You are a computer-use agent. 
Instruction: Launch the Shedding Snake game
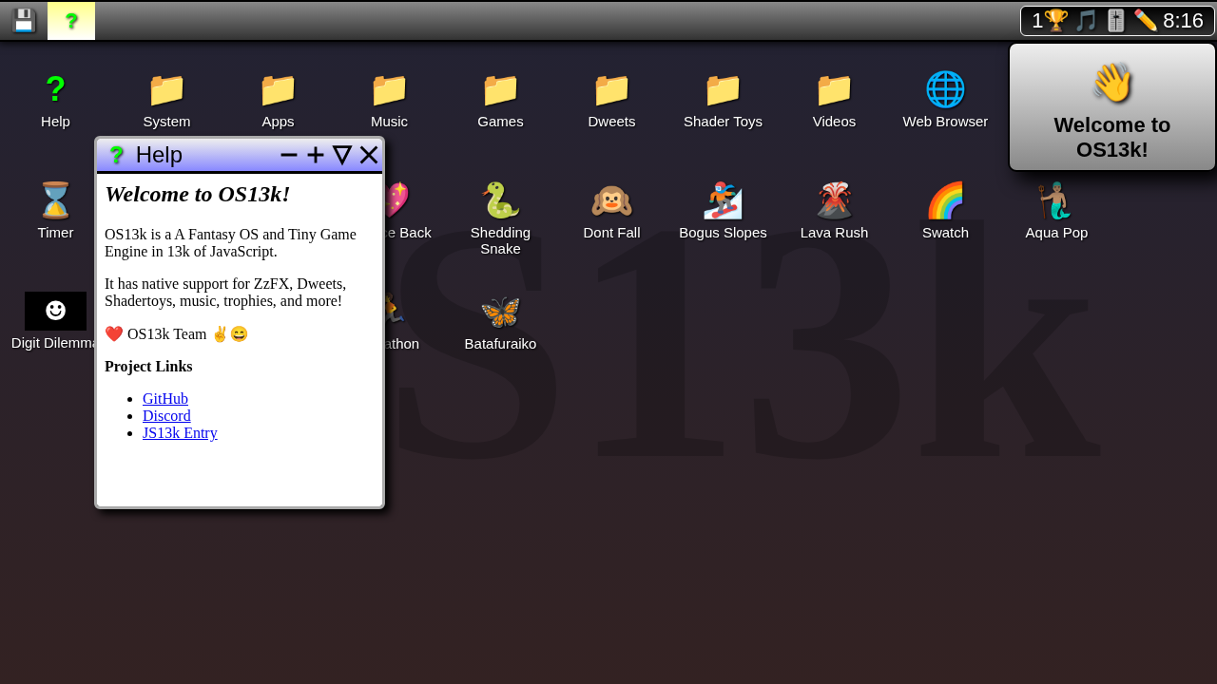pyautogui.click(x=500, y=218)
